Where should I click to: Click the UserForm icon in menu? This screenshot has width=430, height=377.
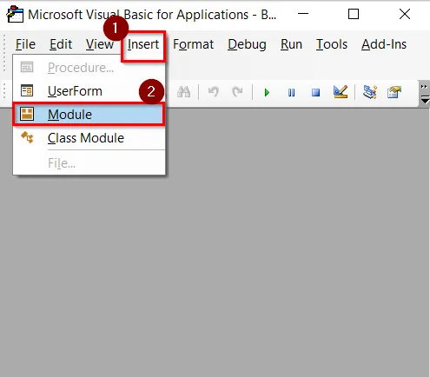pyautogui.click(x=27, y=90)
